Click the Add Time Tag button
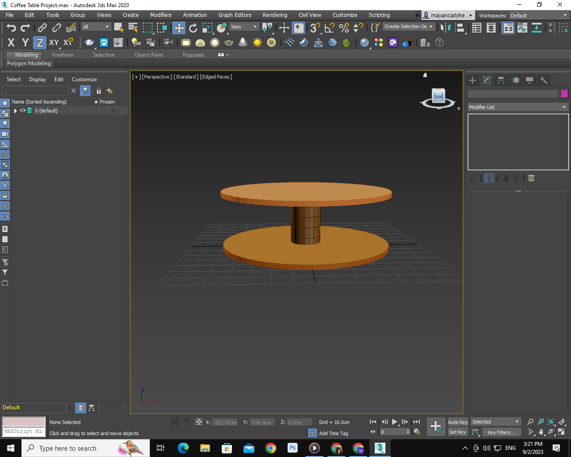The image size is (571, 457). point(333,433)
